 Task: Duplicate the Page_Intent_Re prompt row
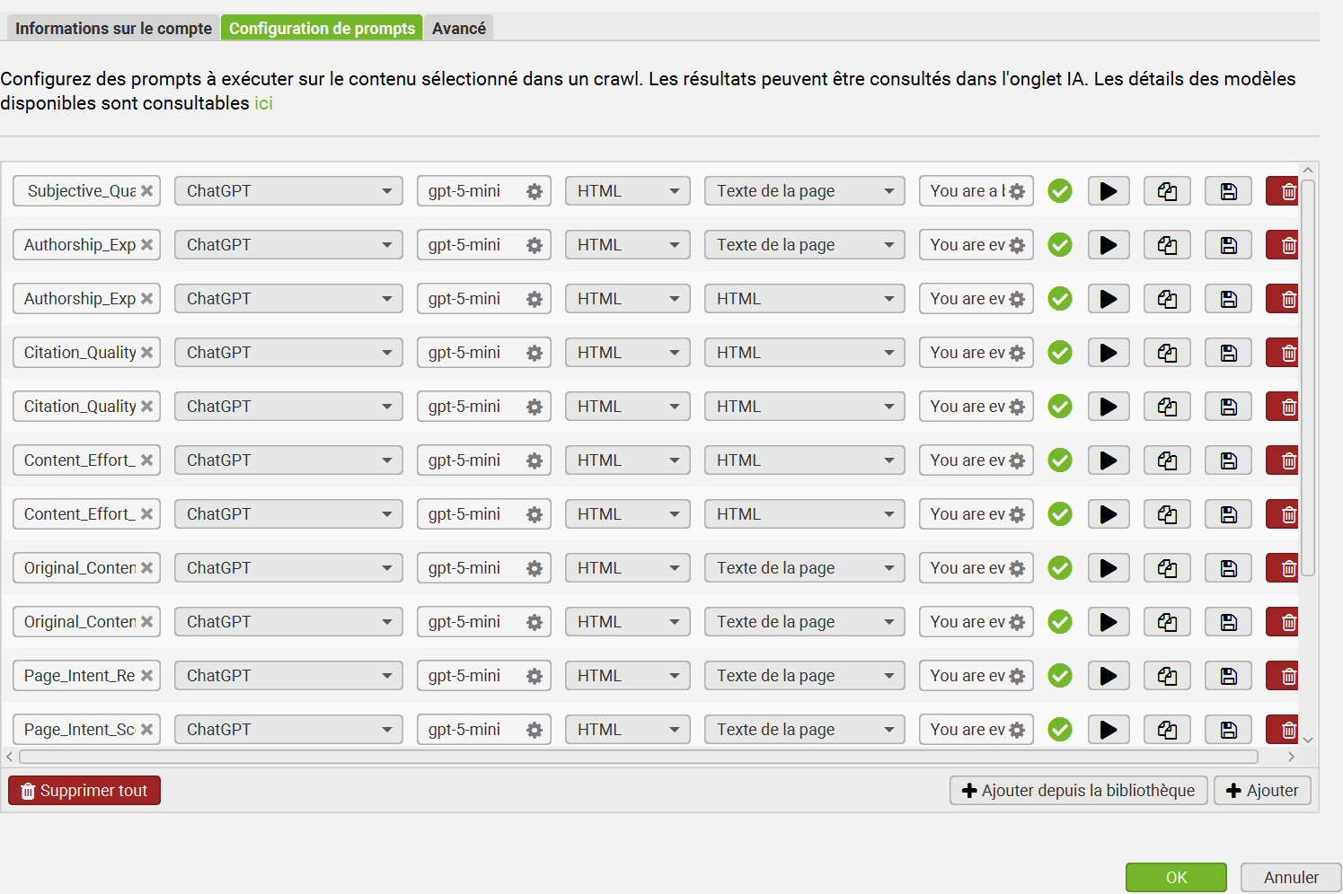click(x=1167, y=676)
